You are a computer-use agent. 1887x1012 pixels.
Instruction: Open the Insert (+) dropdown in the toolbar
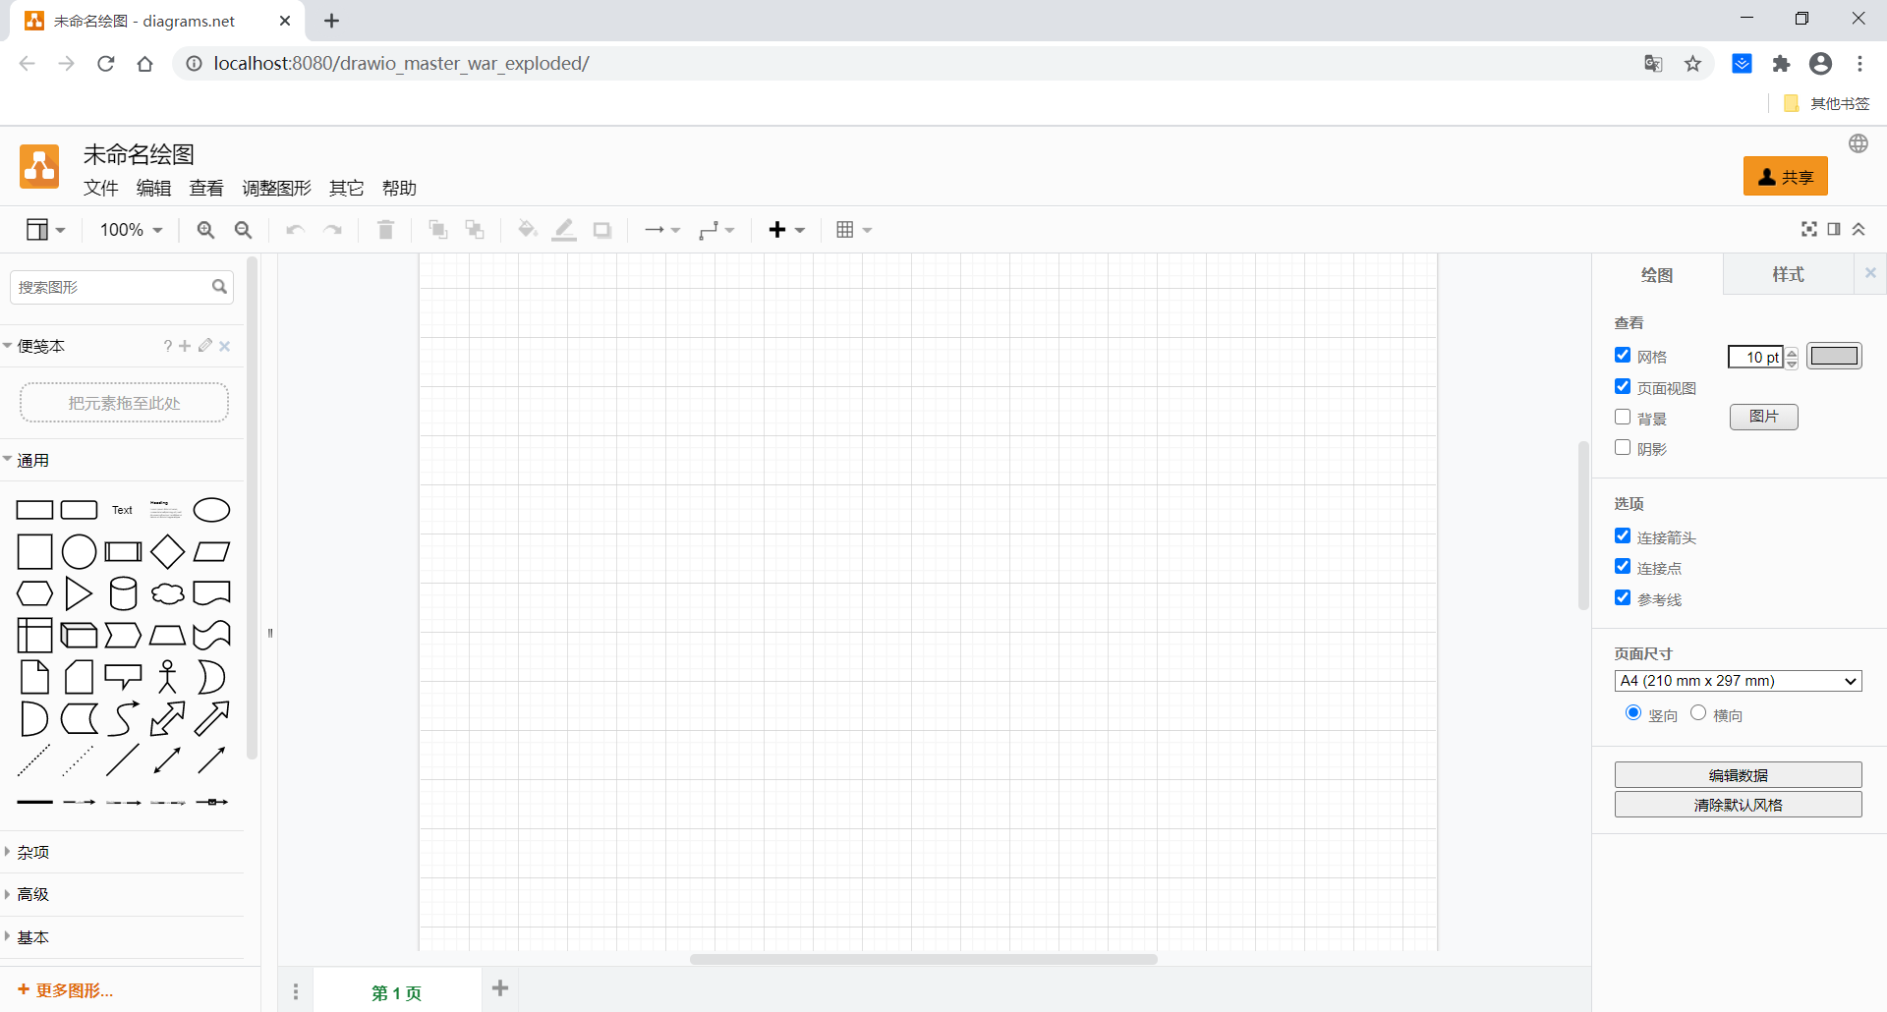tap(785, 229)
